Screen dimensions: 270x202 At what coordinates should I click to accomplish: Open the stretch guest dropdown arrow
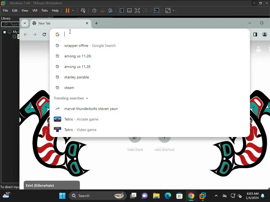click(x=173, y=11)
